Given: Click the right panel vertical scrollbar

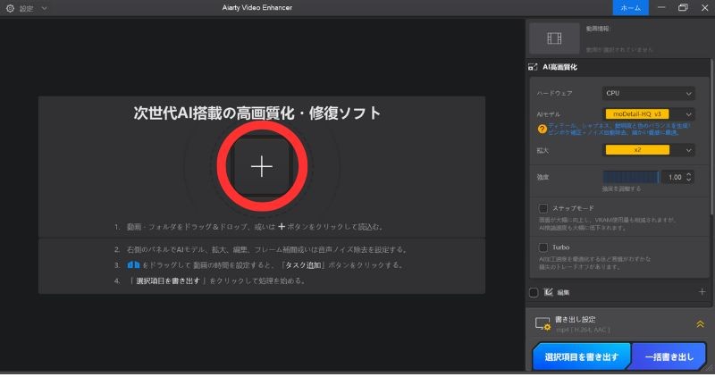Looking at the screenshot, I should coord(711,137).
